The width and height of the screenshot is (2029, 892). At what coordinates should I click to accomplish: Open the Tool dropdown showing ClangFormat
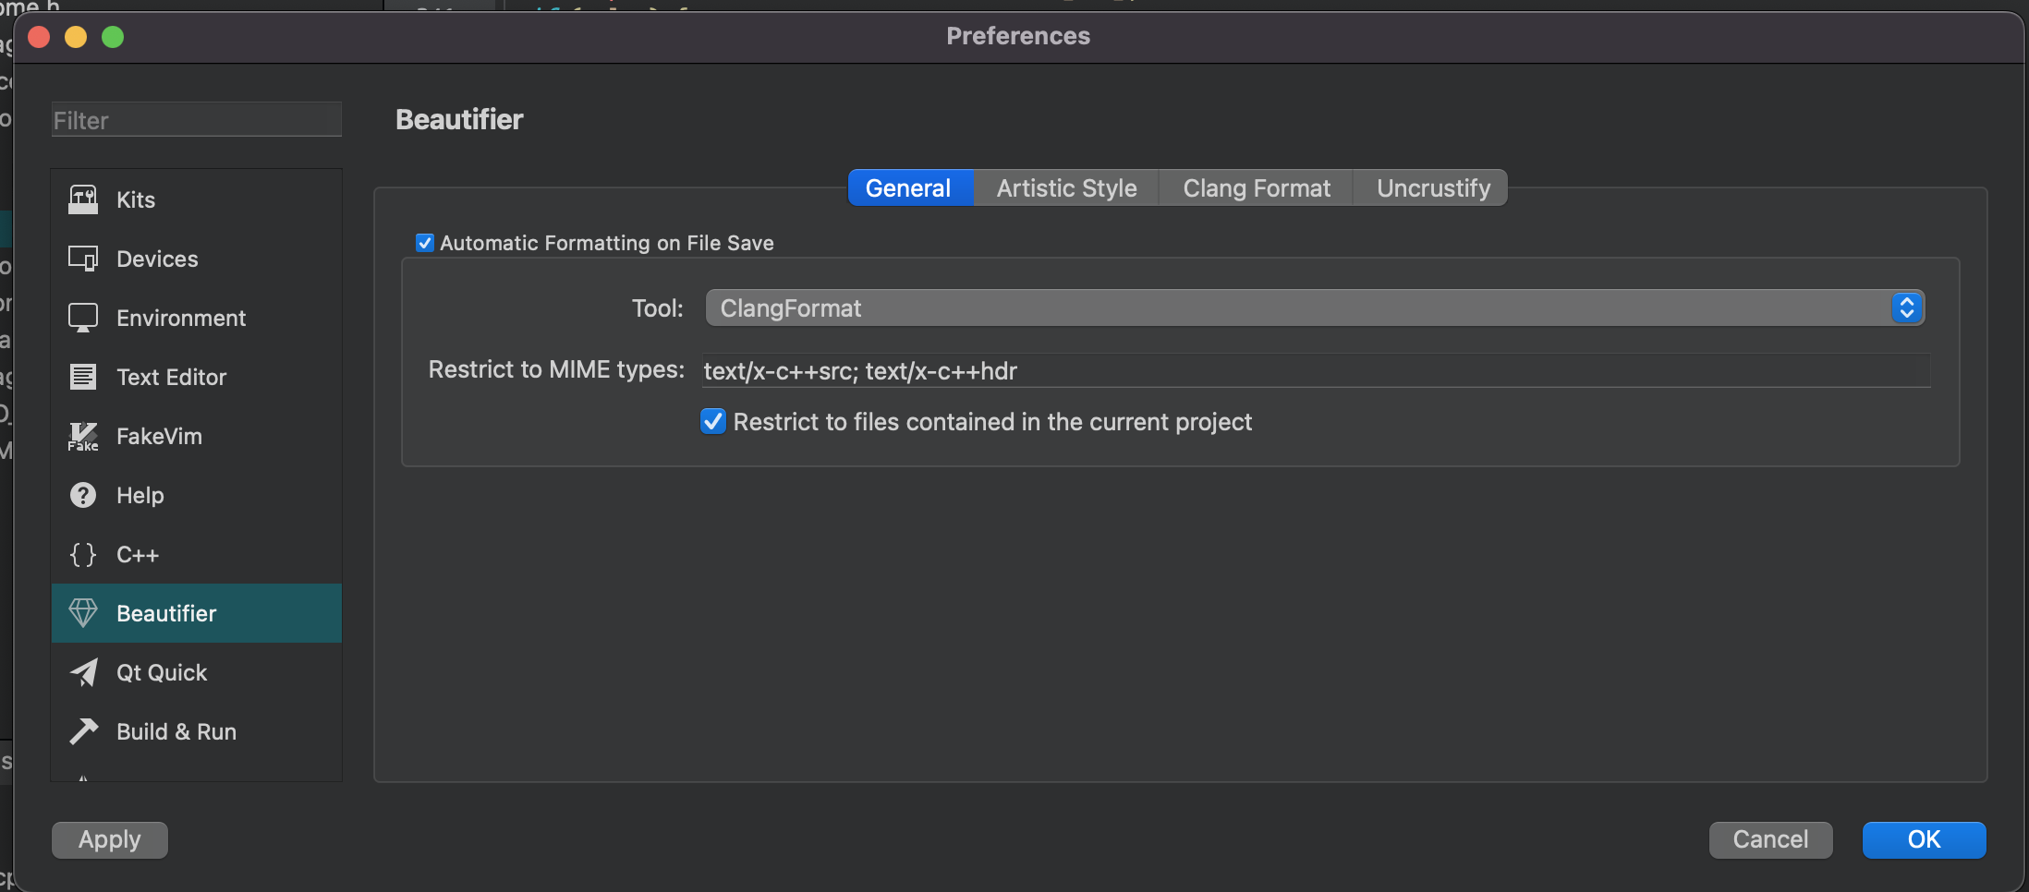pos(1314,308)
